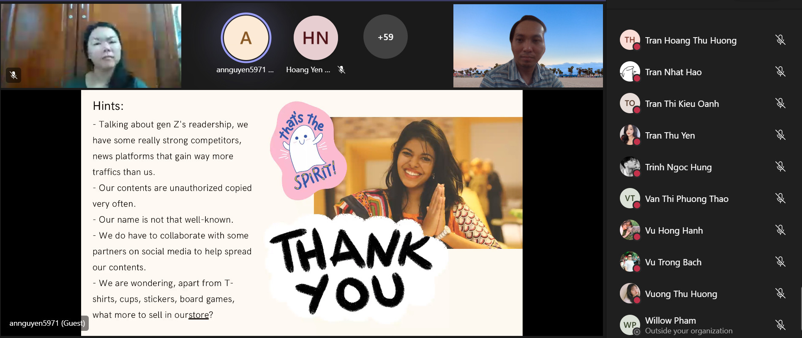Click muted mic icon for Vu Trong Bach
This screenshot has height=338, width=802.
pos(780,262)
